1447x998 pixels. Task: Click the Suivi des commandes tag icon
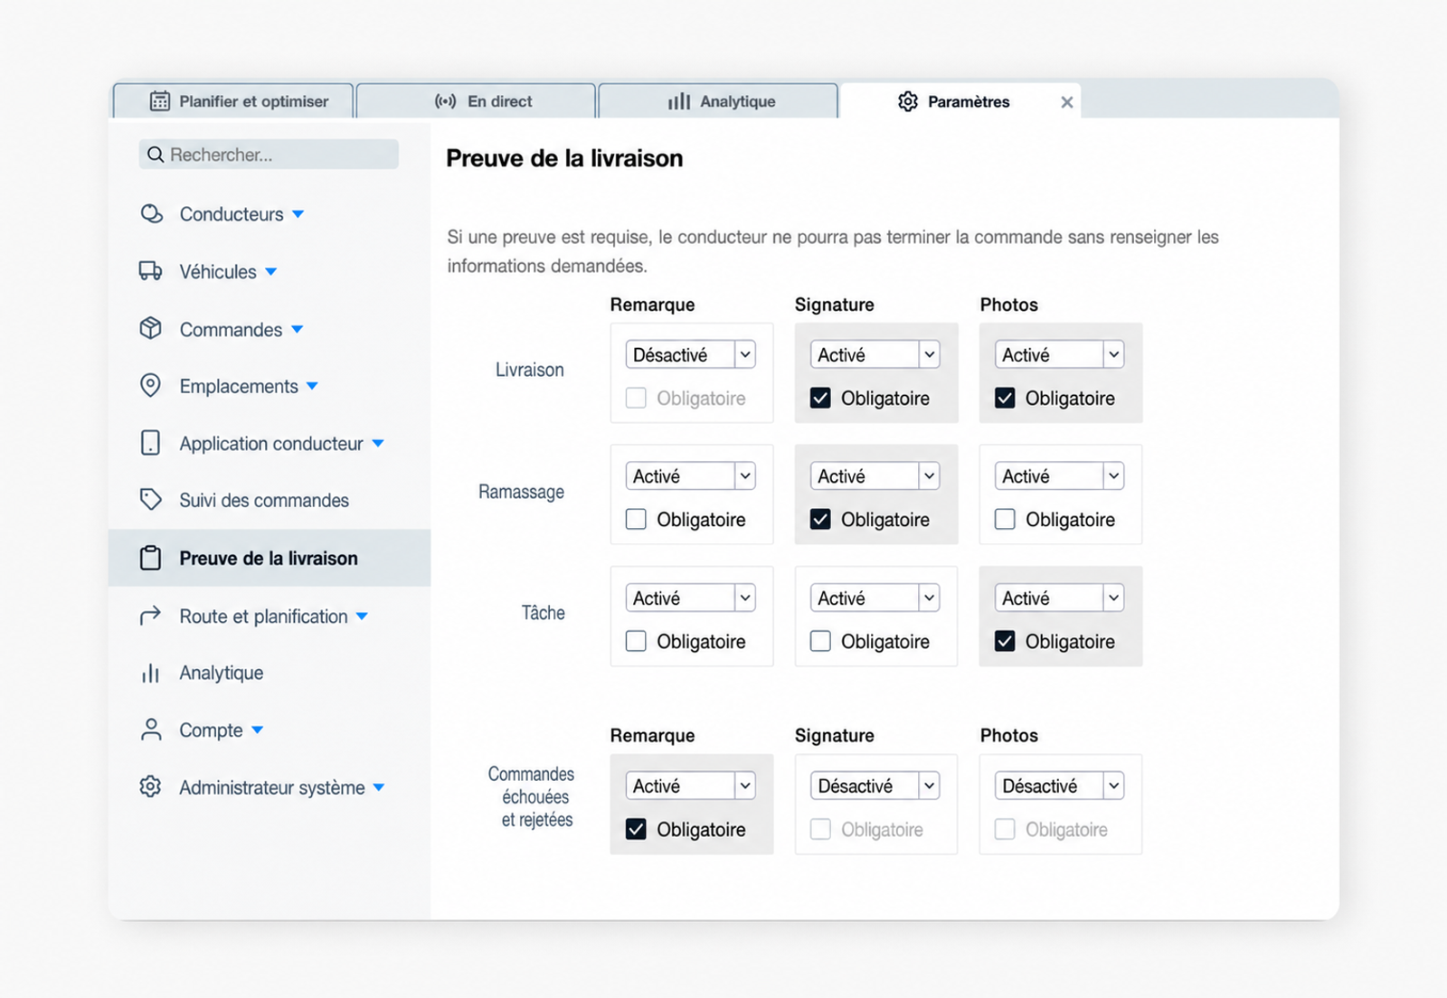pos(150,500)
